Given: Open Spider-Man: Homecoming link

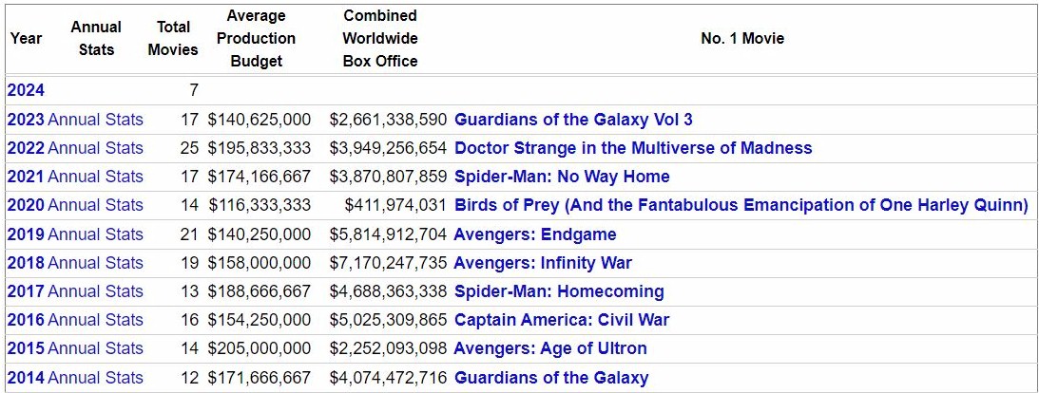Looking at the screenshot, I should 559,291.
